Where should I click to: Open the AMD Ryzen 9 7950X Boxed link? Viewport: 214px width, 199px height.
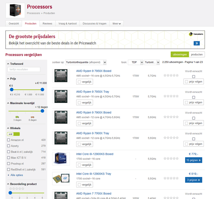(x=94, y=71)
